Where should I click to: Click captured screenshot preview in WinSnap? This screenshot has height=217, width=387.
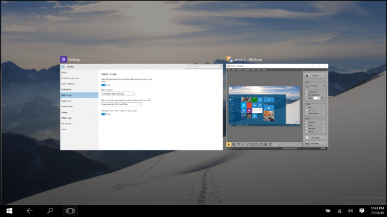(264, 106)
